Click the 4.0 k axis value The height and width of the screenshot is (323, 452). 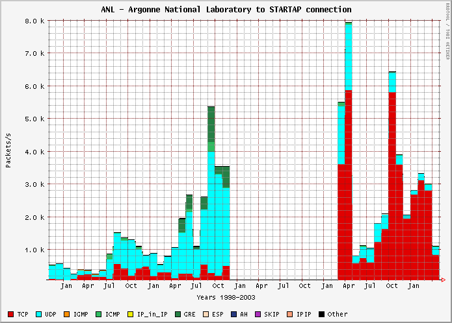coord(34,151)
